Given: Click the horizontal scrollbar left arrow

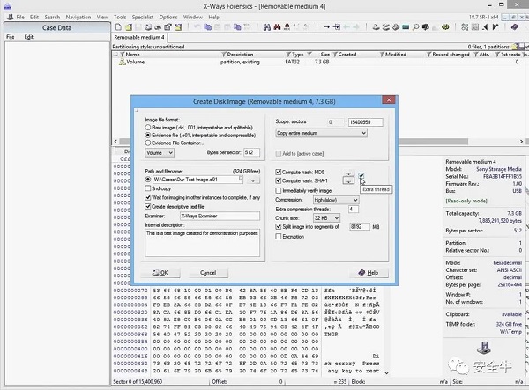Looking at the screenshot, I should [x=115, y=142].
